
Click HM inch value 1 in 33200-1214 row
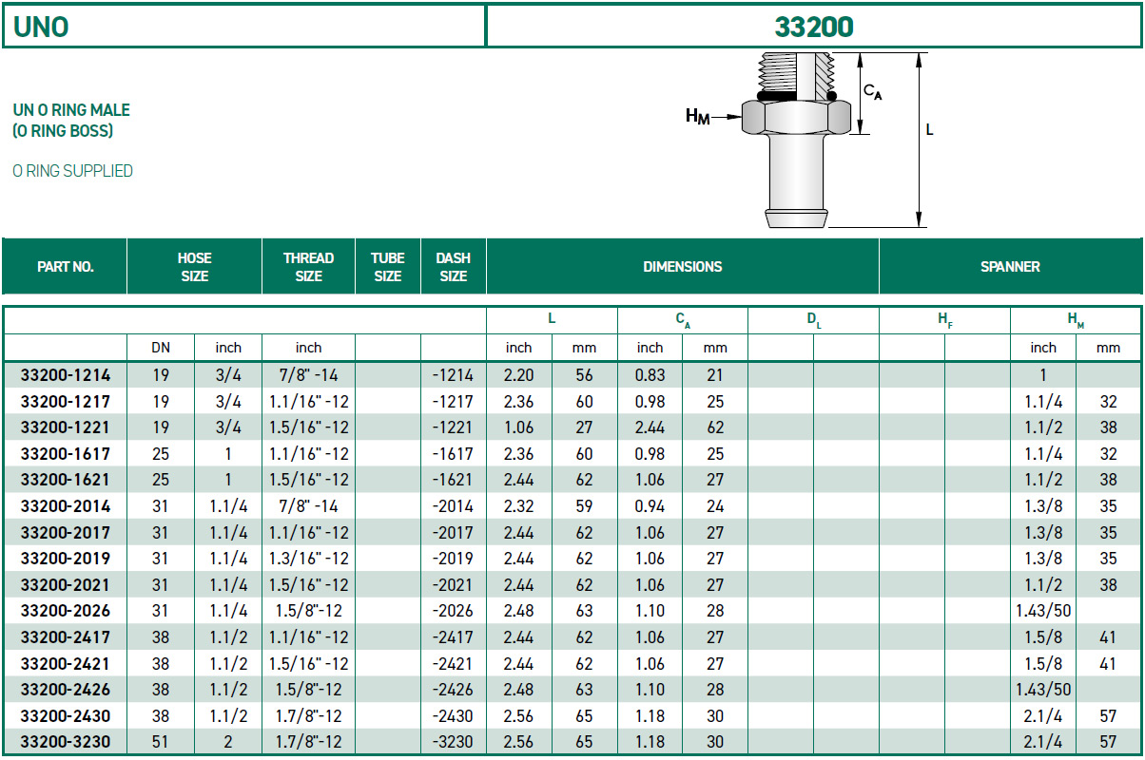click(x=1043, y=375)
